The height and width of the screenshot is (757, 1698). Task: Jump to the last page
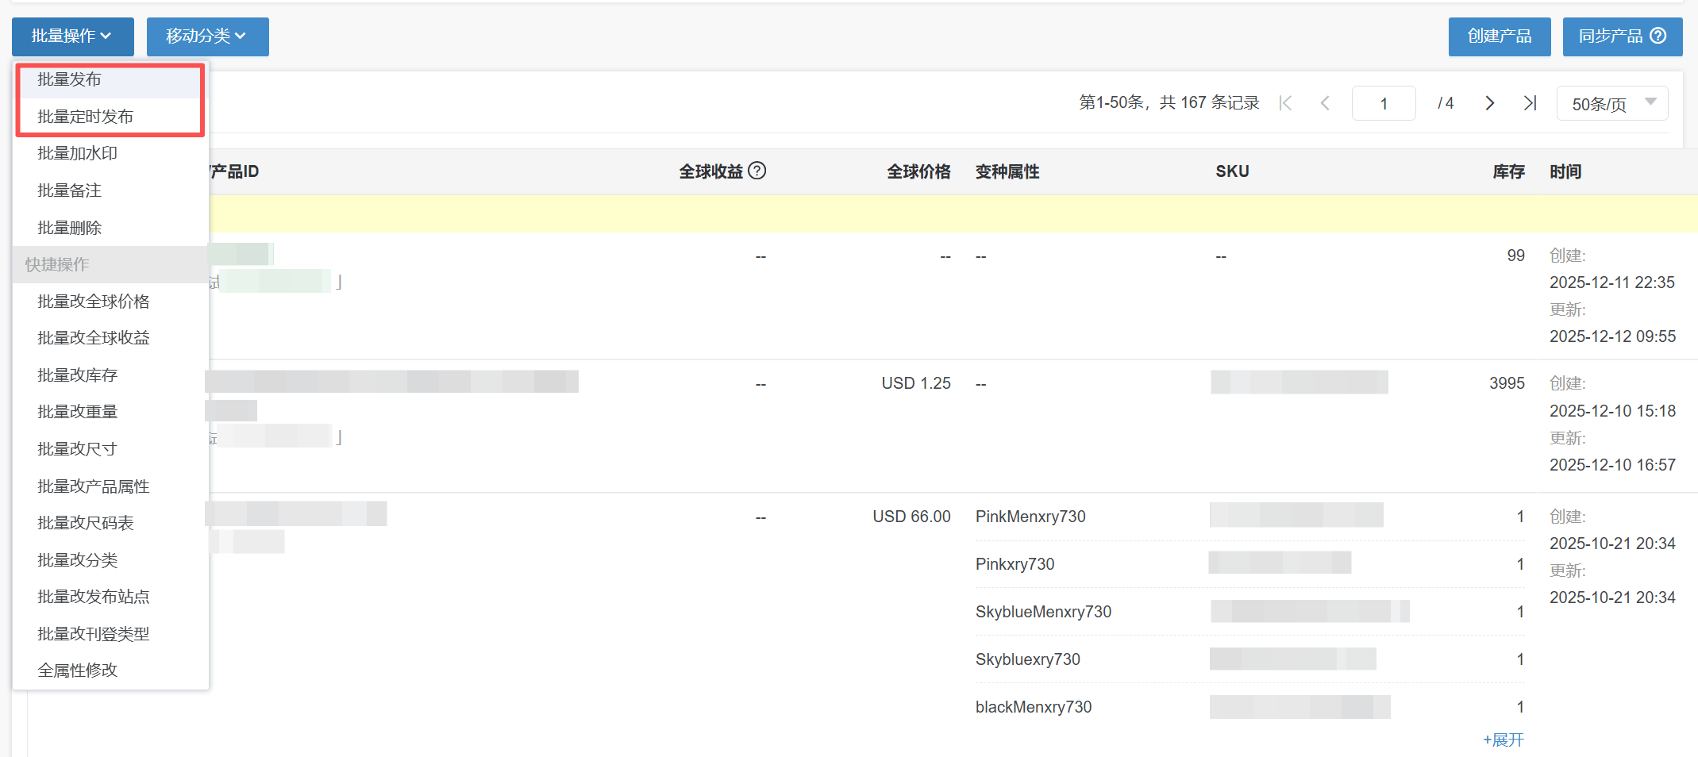coord(1530,103)
